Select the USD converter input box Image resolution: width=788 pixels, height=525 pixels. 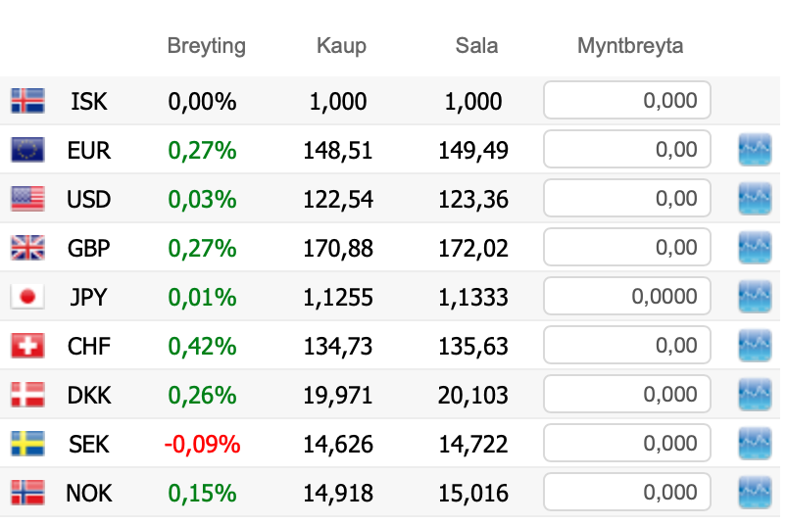pyautogui.click(x=626, y=199)
